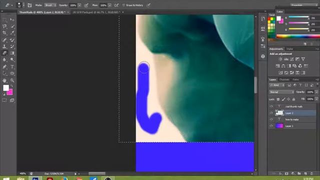Click the fx layer style button

coord(280,173)
